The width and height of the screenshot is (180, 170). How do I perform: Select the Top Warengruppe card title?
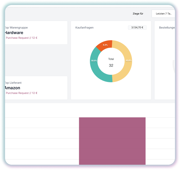click(x=16, y=28)
